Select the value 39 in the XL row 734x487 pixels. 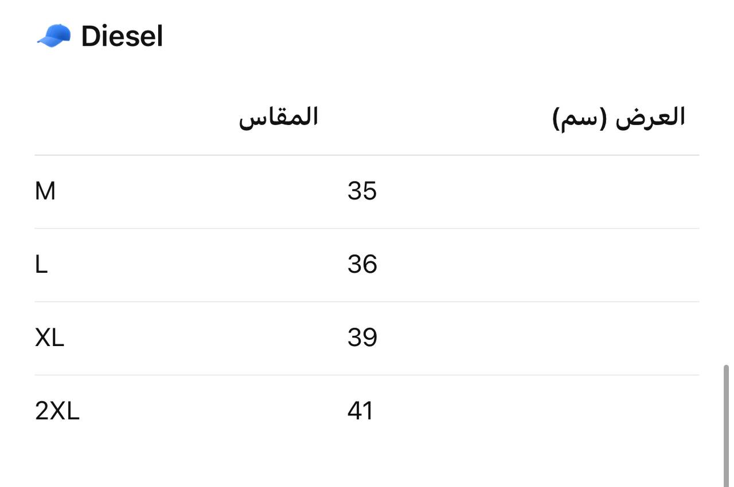coord(362,337)
